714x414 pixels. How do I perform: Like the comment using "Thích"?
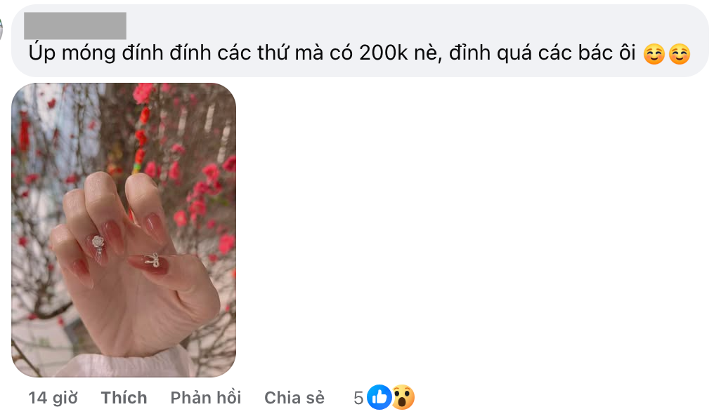click(124, 398)
